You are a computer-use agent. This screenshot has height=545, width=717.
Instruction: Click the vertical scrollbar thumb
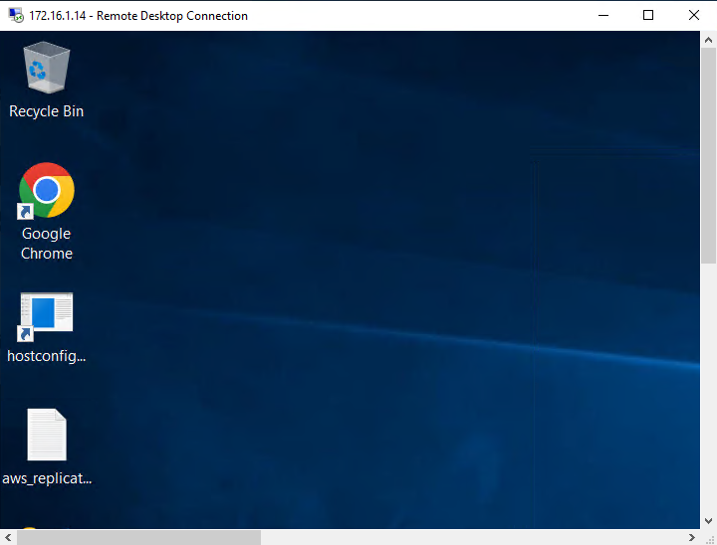pos(708,155)
